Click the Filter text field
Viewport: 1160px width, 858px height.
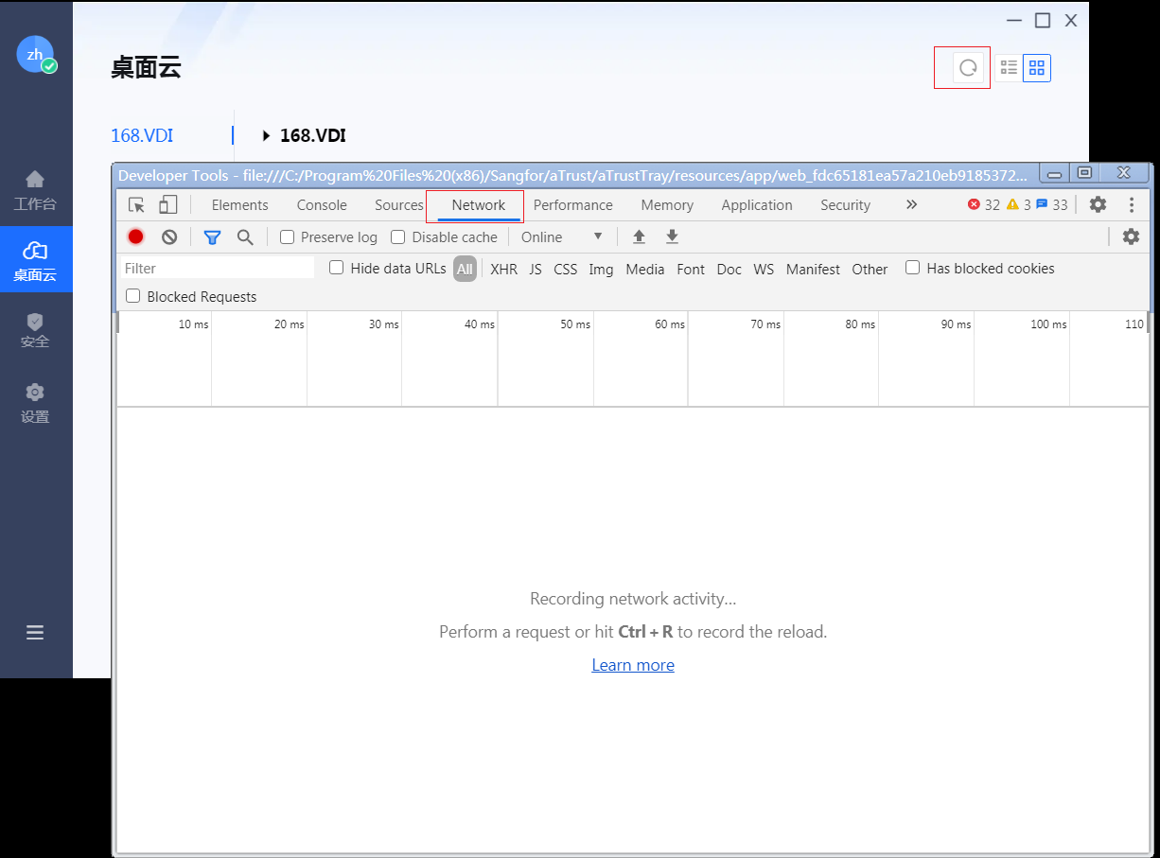218,269
